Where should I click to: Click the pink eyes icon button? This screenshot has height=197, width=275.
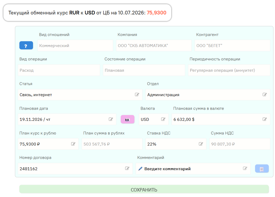128,119
